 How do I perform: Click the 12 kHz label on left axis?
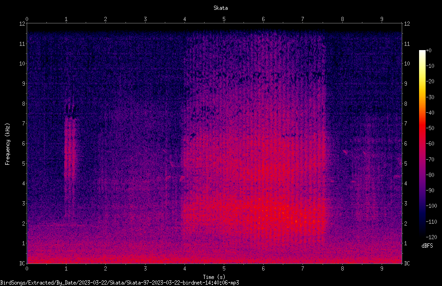[x=22, y=24]
